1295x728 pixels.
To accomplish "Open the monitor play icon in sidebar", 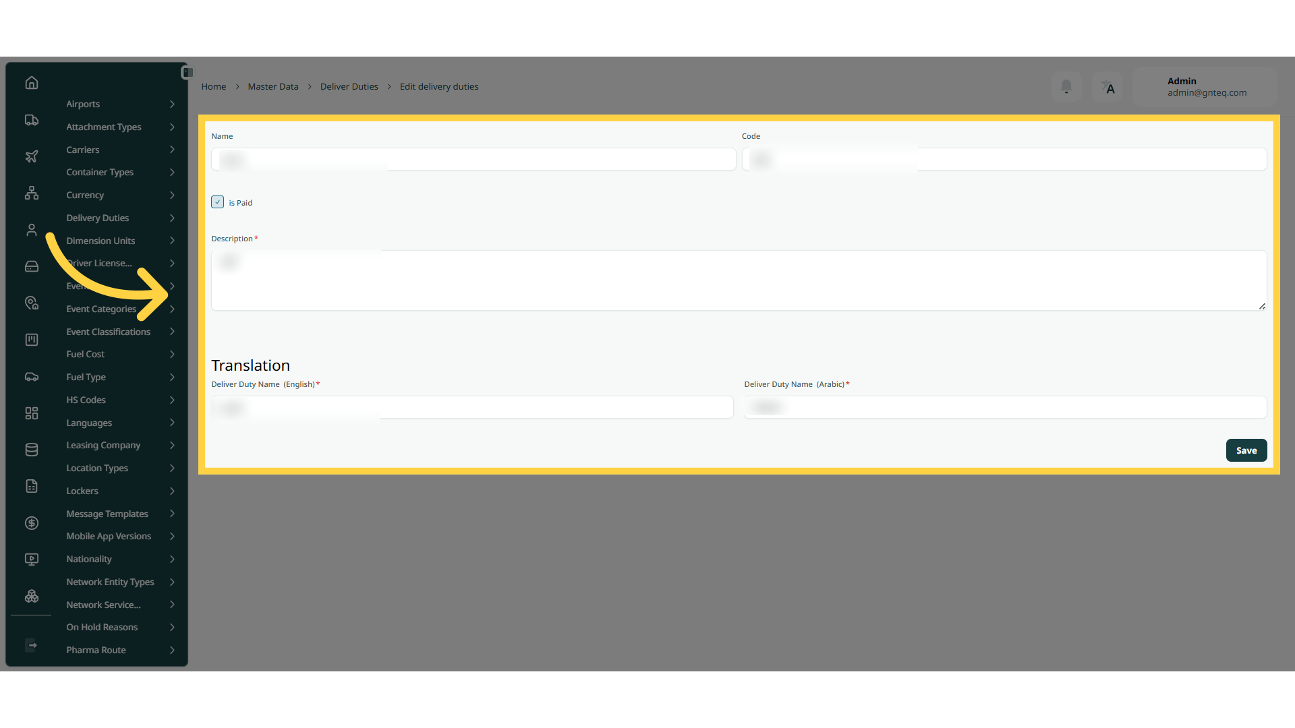I will tap(32, 559).
